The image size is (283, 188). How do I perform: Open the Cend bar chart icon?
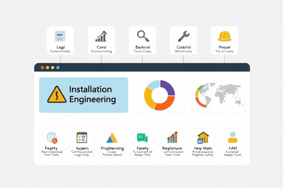tap(101, 36)
